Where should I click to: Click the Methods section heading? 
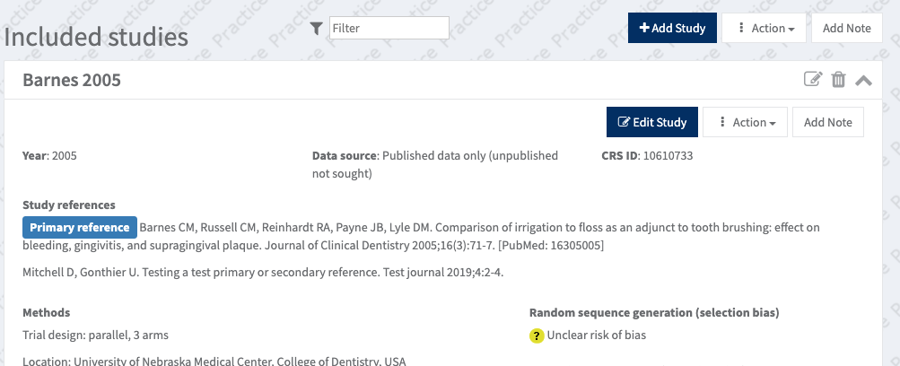[x=47, y=312]
